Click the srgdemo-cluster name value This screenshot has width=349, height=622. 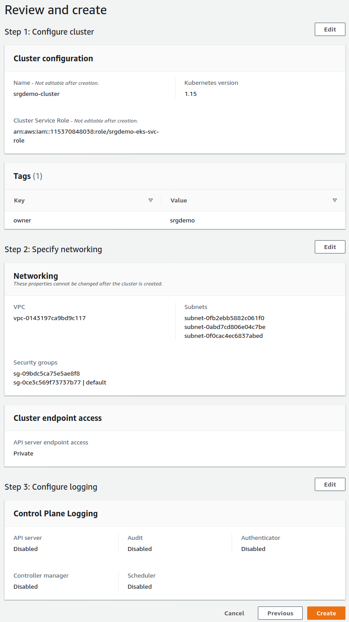36,94
